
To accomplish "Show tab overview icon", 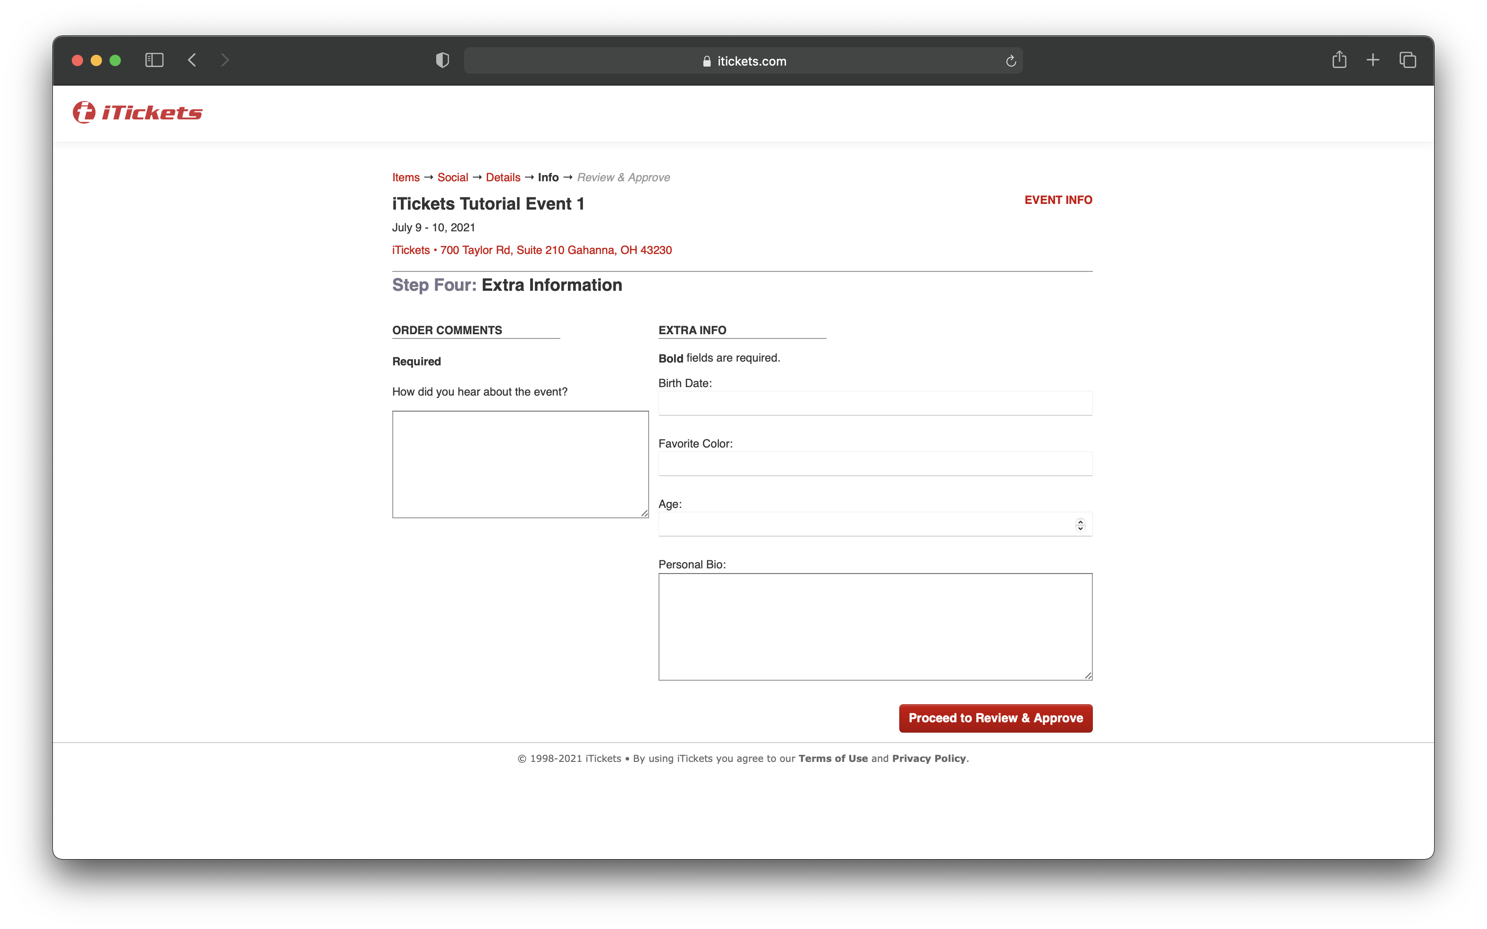I will [x=1408, y=60].
